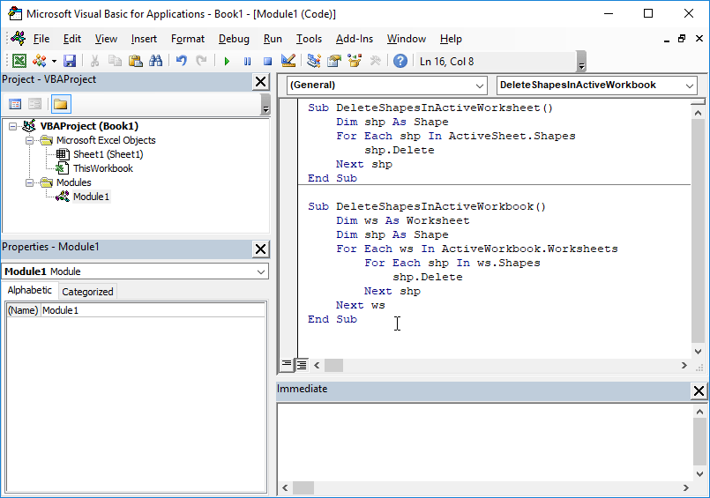The image size is (710, 498).
Task: Close the Properties - Module1 panel
Action: click(260, 249)
